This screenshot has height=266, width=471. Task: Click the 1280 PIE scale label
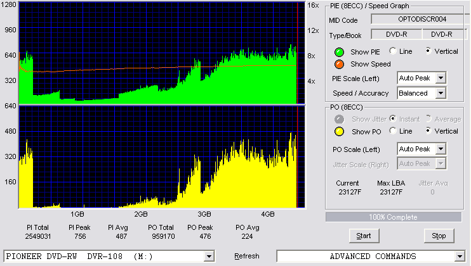[x=8, y=4]
